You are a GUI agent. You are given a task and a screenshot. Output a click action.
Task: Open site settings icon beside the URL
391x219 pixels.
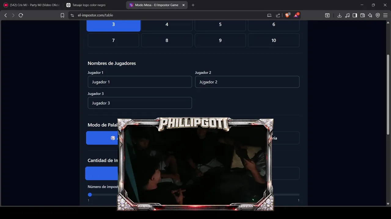[72, 15]
